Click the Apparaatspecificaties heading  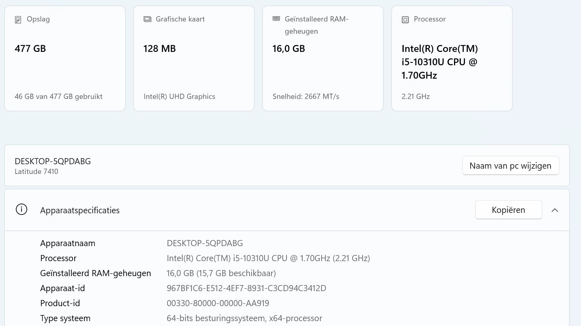(80, 210)
